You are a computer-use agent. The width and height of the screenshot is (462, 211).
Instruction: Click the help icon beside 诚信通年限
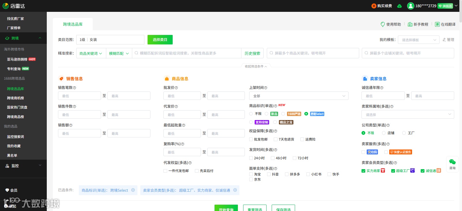(382, 88)
